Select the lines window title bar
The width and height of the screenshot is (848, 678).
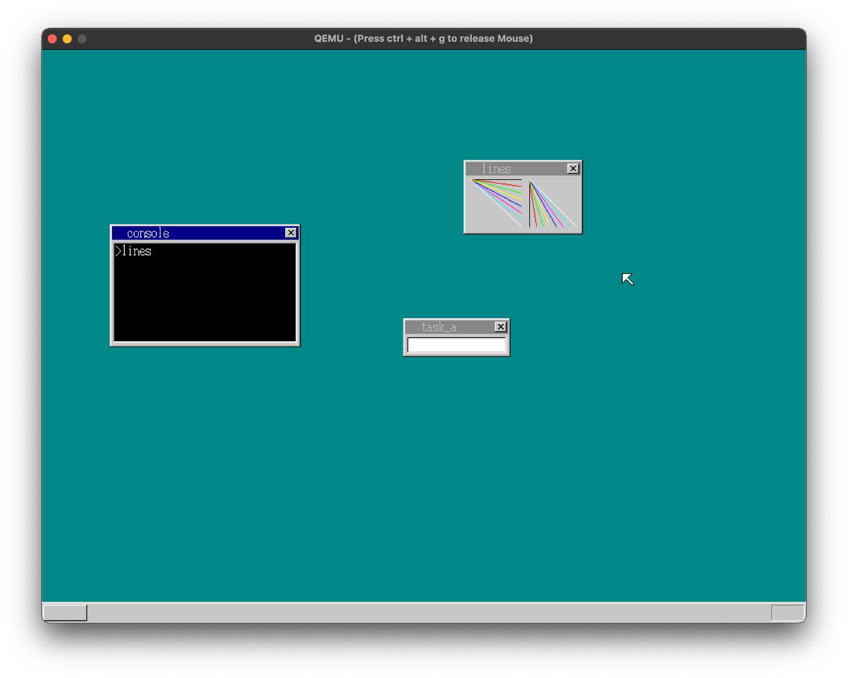pos(523,169)
